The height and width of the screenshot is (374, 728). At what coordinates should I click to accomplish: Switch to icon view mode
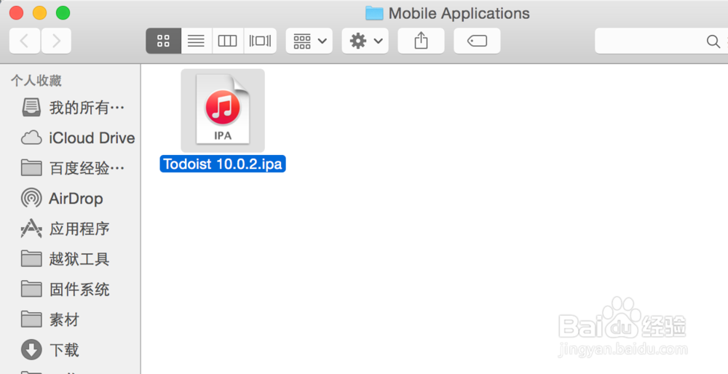click(163, 41)
